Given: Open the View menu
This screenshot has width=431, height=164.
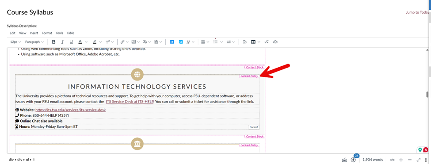Looking at the screenshot, I should coord(23,33).
